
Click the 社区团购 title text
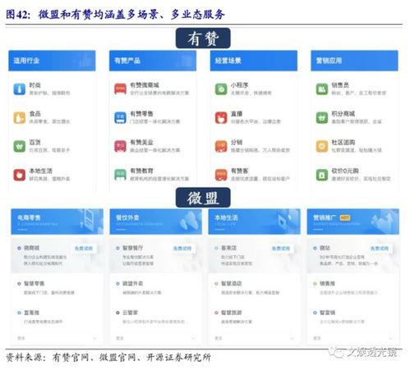pos(343,142)
